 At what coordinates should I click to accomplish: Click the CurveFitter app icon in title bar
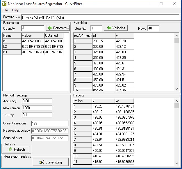click(x=4, y=4)
